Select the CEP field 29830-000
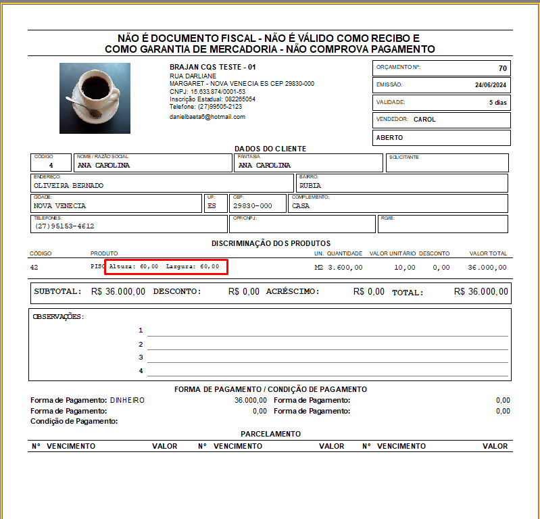540x519 pixels. coord(257,203)
